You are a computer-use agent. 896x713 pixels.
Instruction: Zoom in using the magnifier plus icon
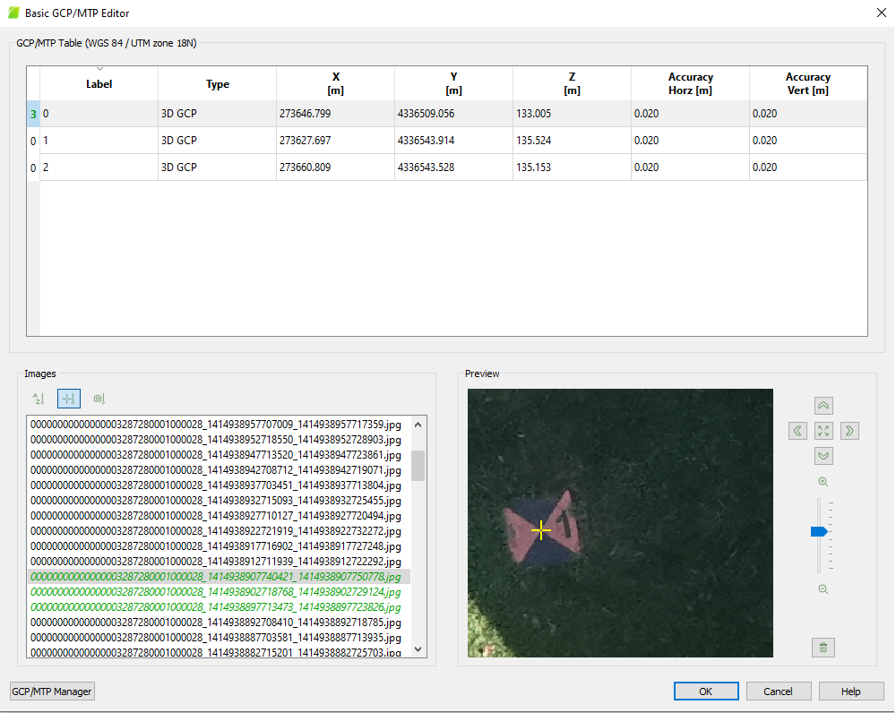coord(823,482)
